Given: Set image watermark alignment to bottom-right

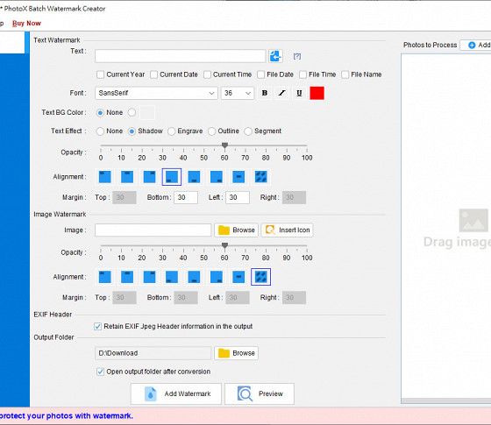Looking at the screenshot, I should click(217, 277).
